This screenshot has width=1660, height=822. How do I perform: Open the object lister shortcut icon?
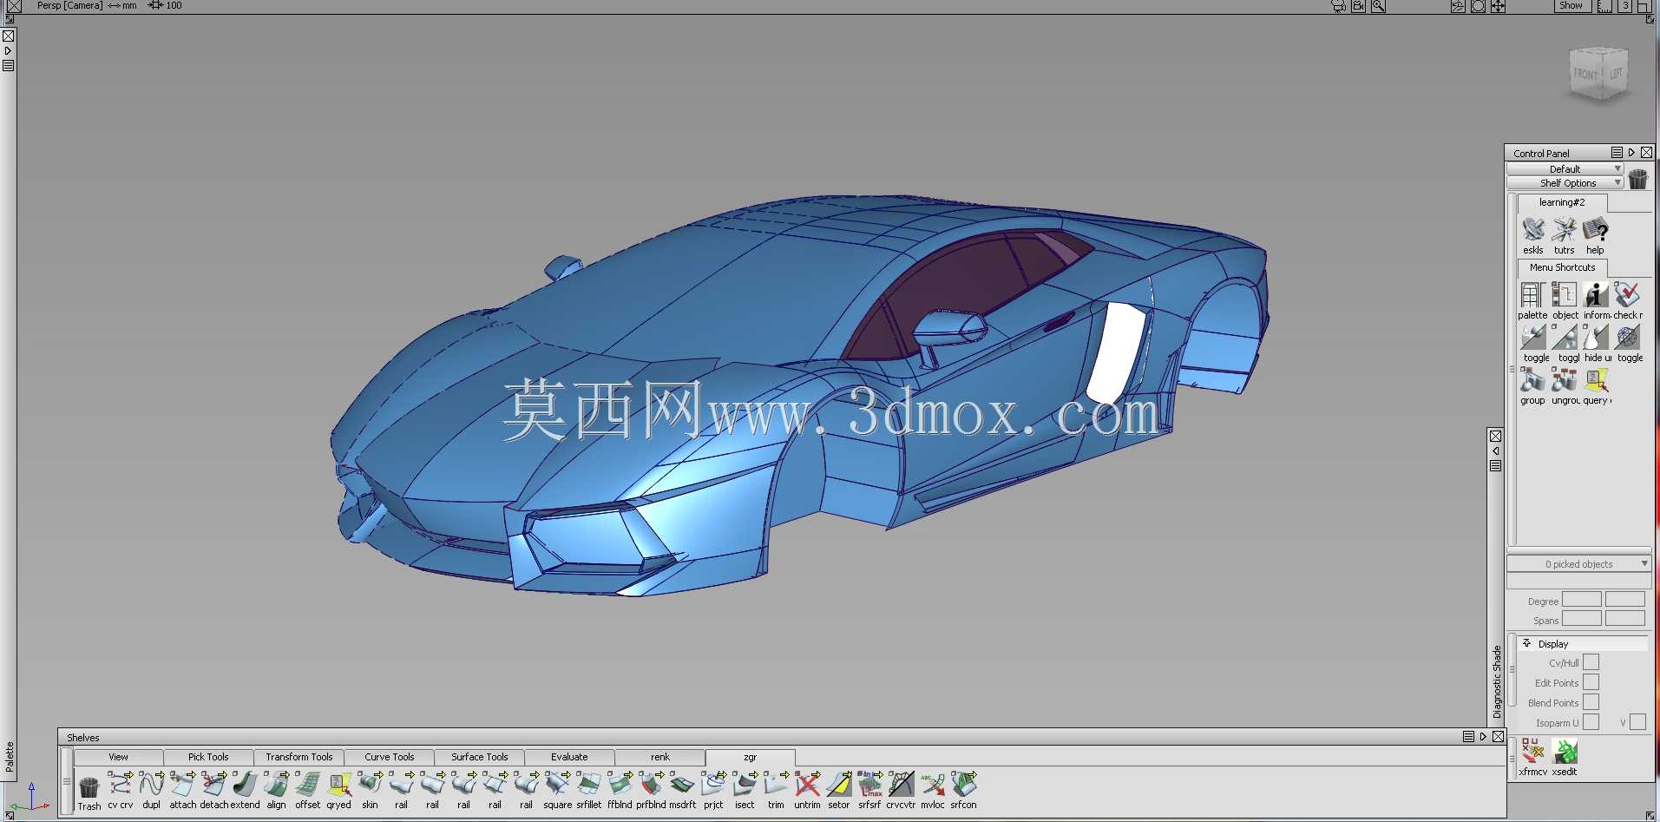click(x=1564, y=295)
